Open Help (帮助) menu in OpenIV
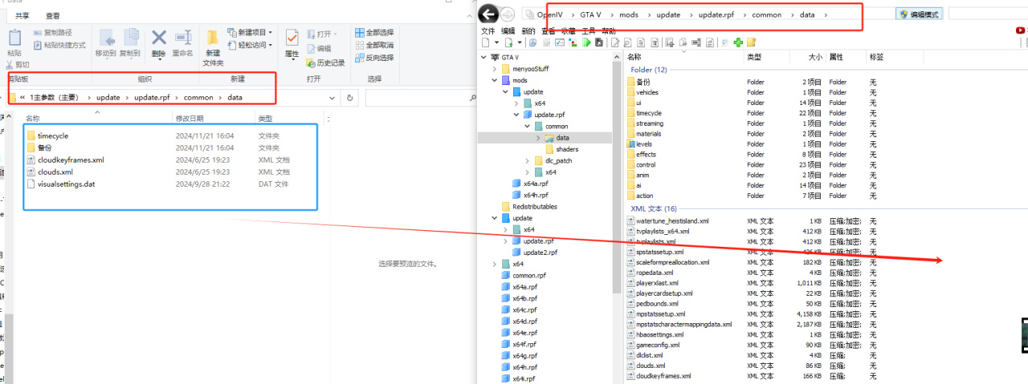1028x384 pixels. point(609,30)
